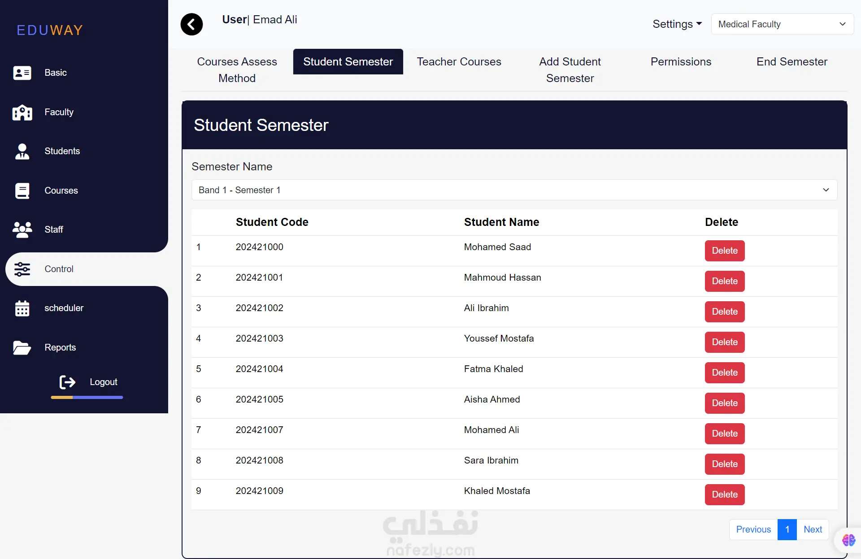Open the Semester Name dropdown
861x559 pixels.
(514, 190)
